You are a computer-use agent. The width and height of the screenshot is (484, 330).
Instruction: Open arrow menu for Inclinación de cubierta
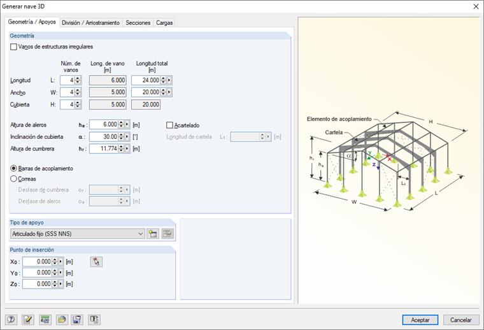[x=127, y=136]
